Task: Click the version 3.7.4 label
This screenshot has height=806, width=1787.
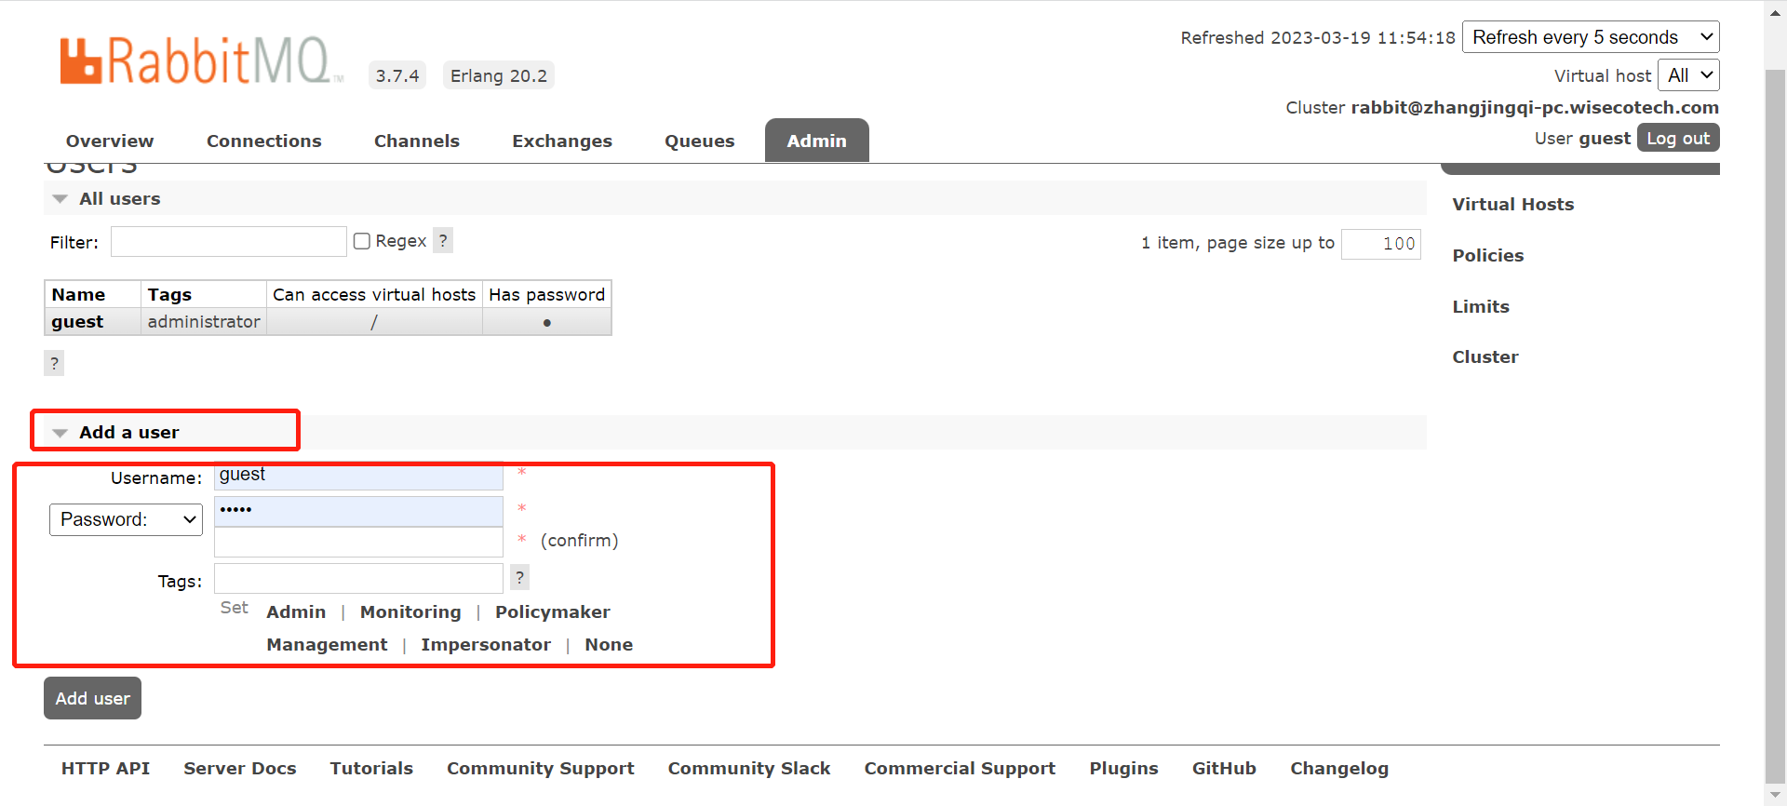Action: pyautogui.click(x=397, y=75)
